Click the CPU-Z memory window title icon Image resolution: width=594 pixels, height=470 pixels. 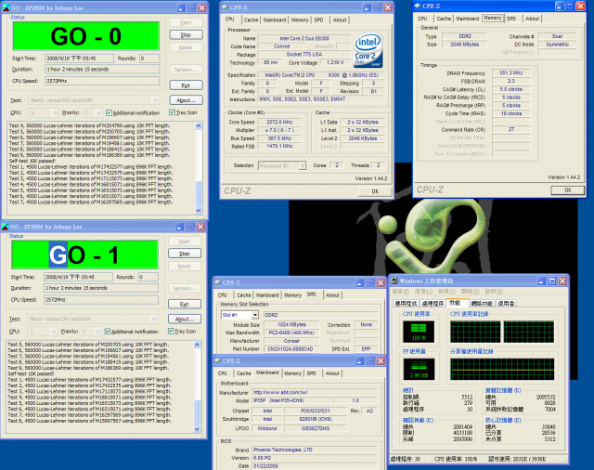pos(418,6)
